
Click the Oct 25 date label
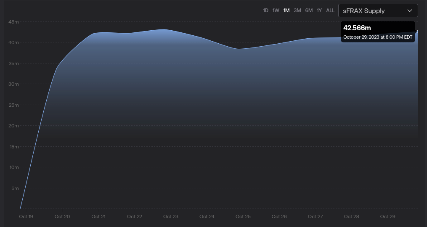[x=243, y=216]
